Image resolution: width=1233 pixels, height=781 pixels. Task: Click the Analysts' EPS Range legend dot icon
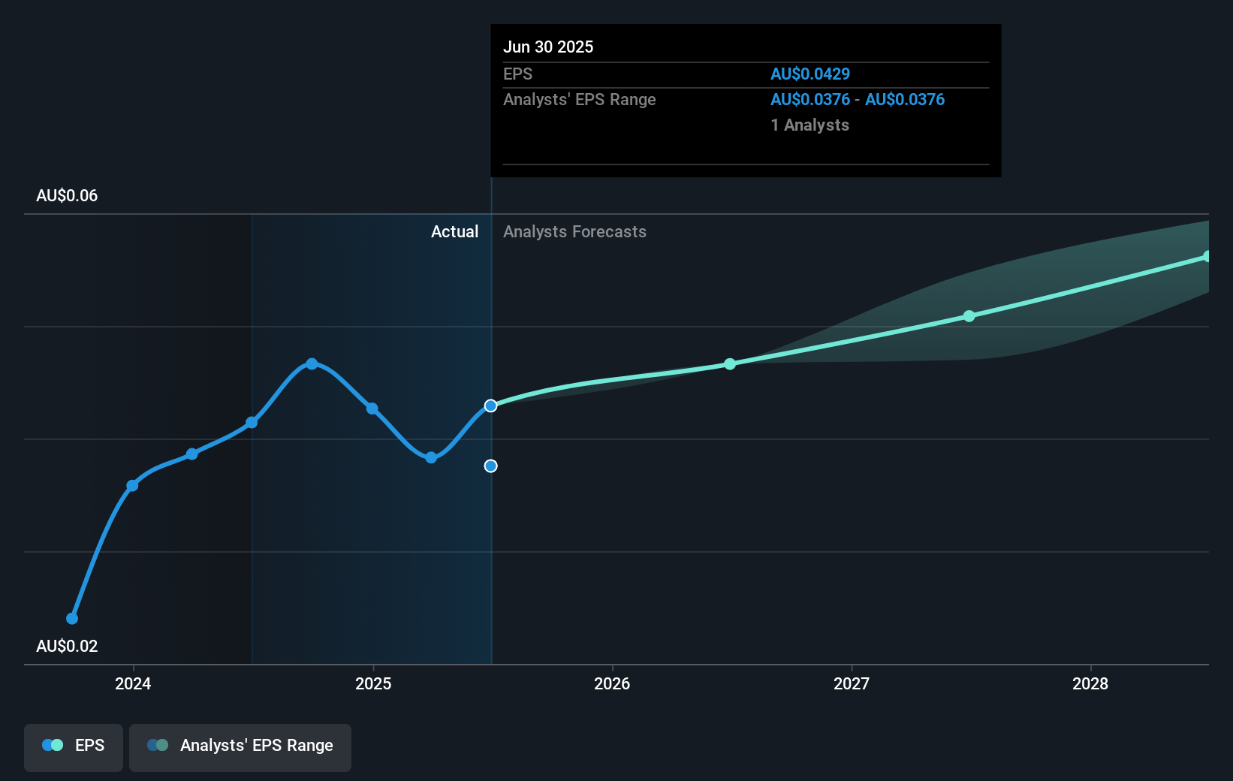[158, 746]
